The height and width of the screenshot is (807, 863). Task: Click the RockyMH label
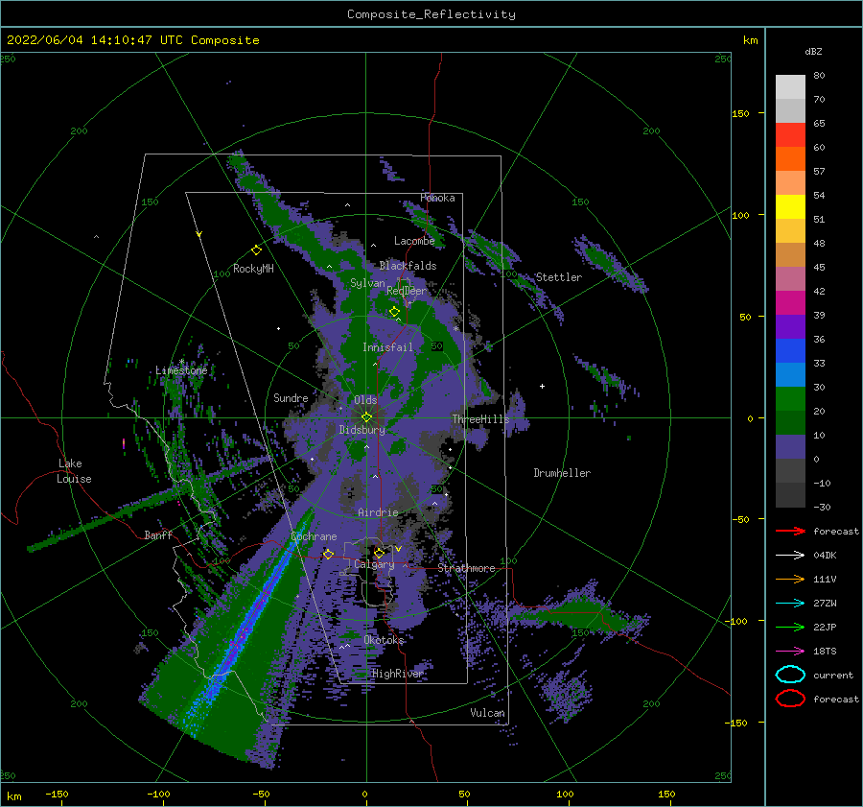[x=253, y=269]
